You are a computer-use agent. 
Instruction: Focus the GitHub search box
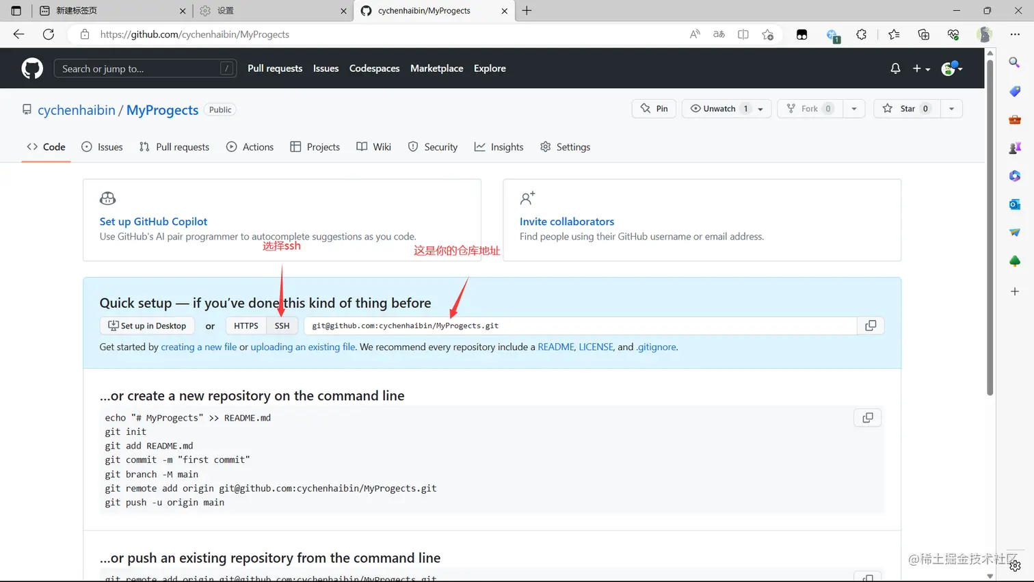145,68
